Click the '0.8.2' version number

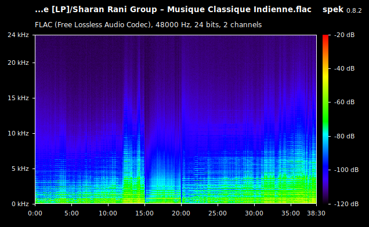(354, 10)
